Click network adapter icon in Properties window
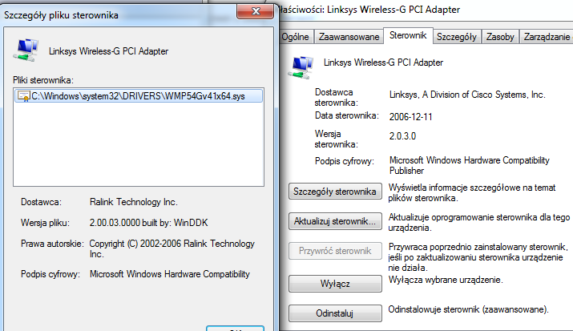573x331 pixels. click(x=301, y=67)
